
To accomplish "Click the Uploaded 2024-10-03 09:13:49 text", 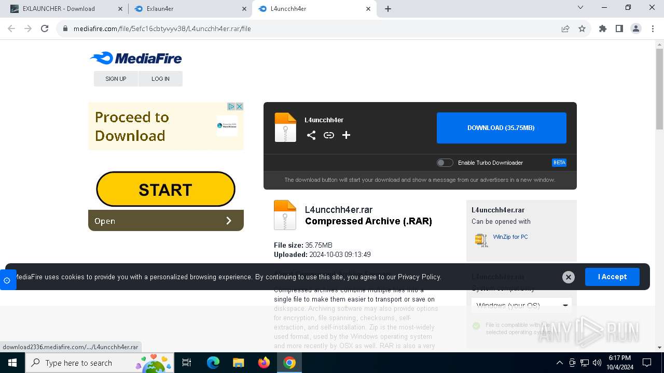I will coord(322,254).
